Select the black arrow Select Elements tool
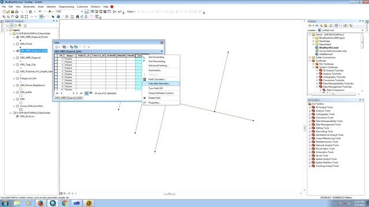369x207 pixels. (53, 17)
